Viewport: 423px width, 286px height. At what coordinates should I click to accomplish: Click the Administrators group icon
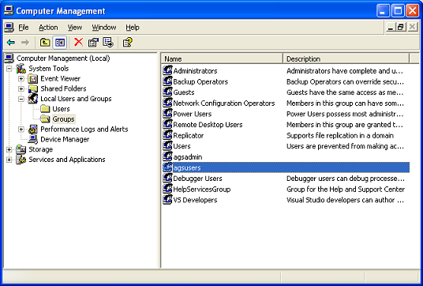point(167,70)
